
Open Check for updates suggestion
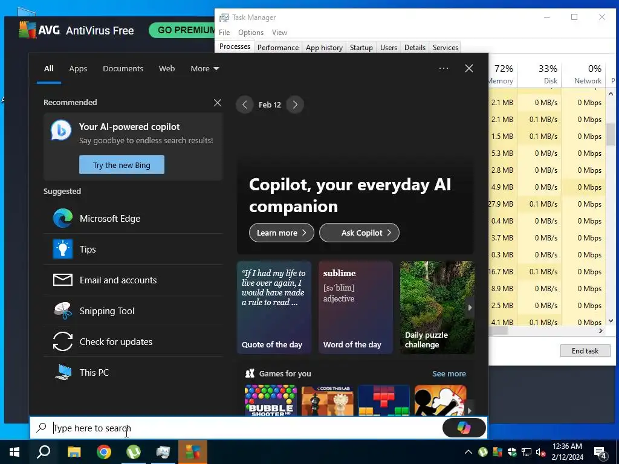click(x=134, y=342)
